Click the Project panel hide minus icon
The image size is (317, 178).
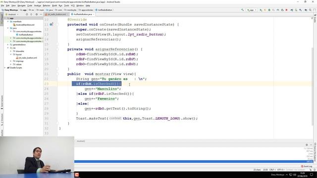pyautogui.click(x=41, y=14)
